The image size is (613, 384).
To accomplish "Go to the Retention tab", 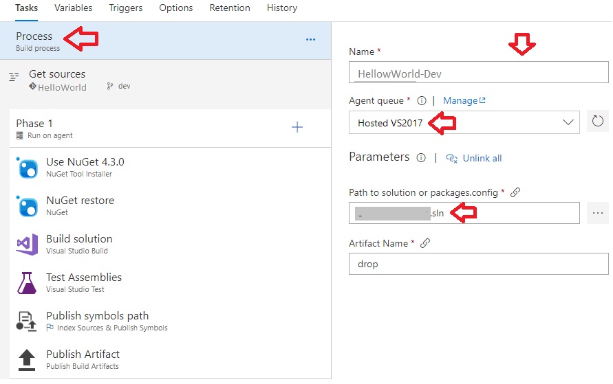I will tap(230, 8).
